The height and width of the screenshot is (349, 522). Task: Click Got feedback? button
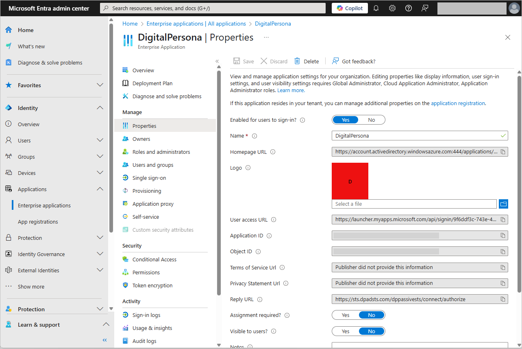tap(354, 61)
